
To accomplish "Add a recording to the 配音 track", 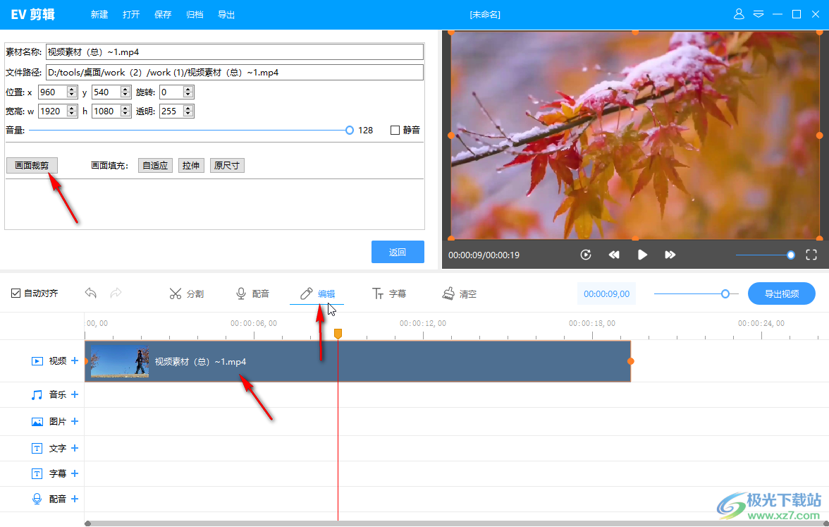I will click(x=75, y=499).
